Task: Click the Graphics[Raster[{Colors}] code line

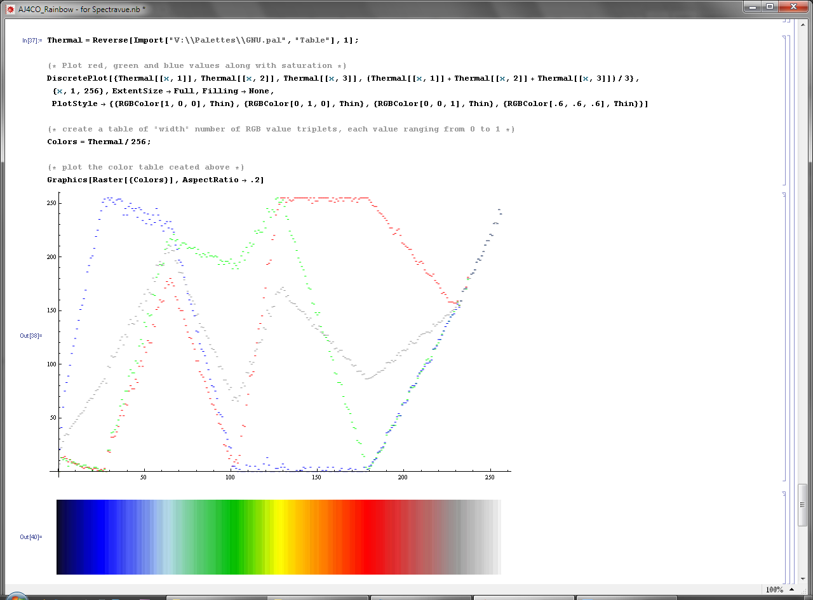Action: [x=155, y=180]
